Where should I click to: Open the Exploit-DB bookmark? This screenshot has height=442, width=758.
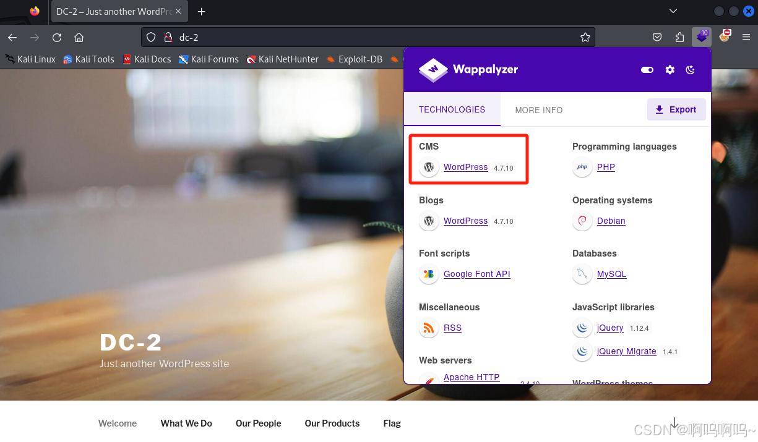tap(355, 59)
